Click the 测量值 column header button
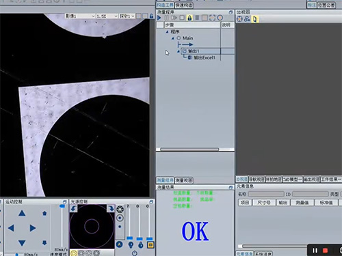This screenshot has width=342, height=256. [x=302, y=203]
